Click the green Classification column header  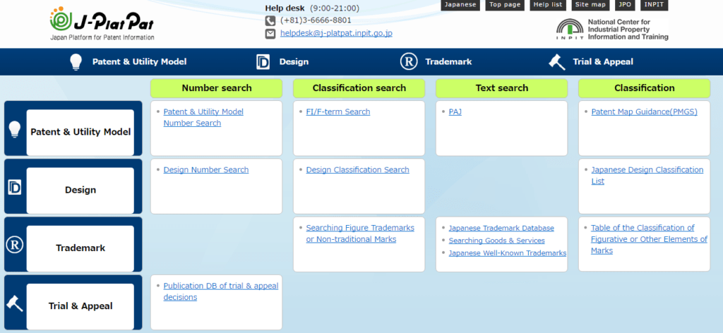point(644,88)
